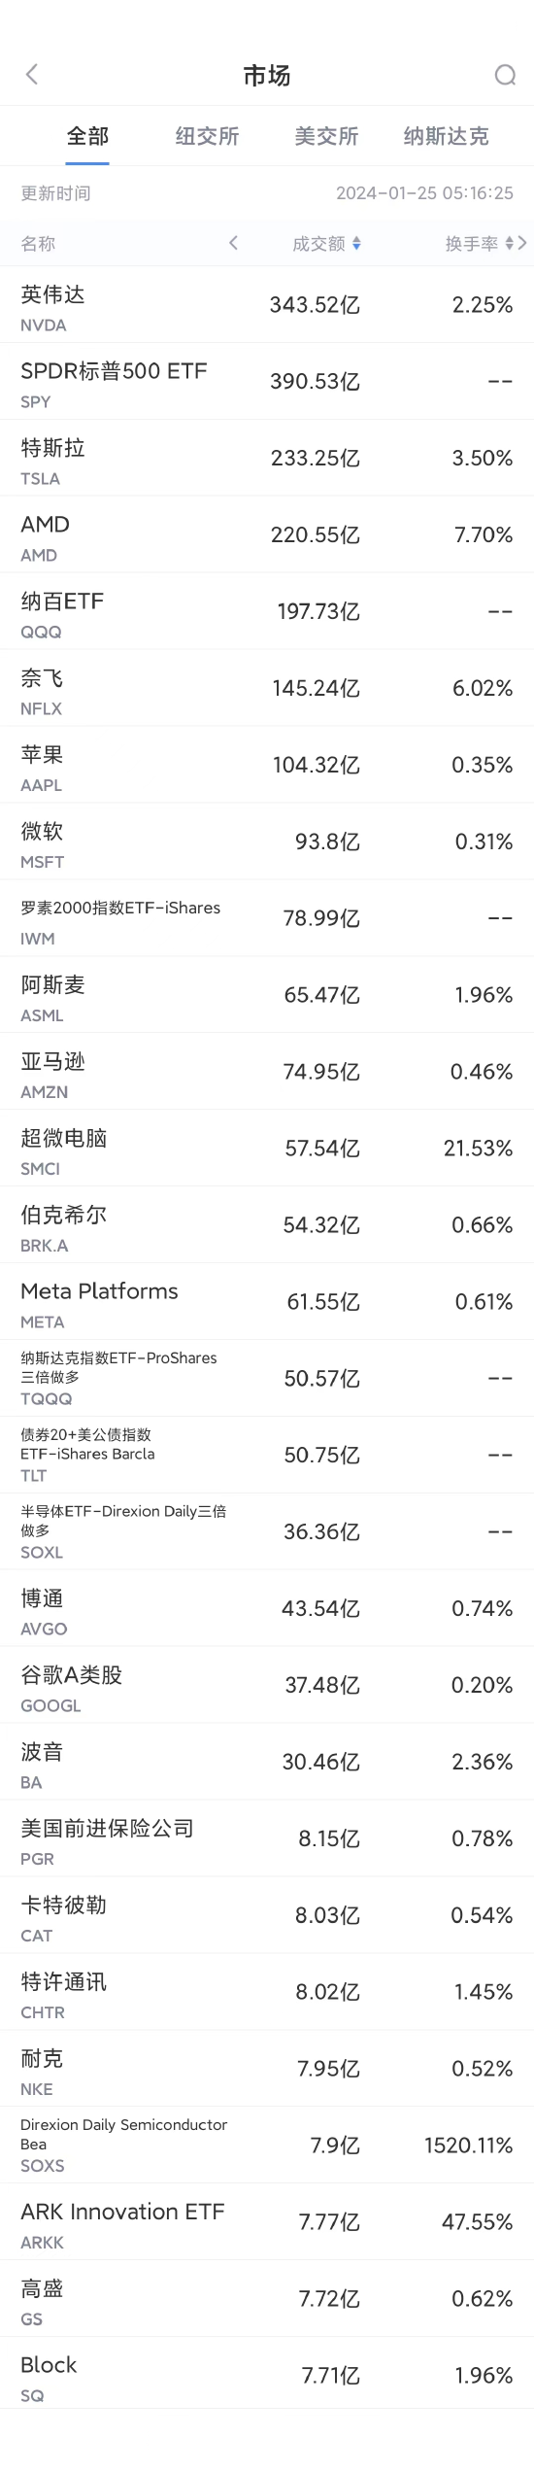
Task: Select the 纳斯达克 tab
Action: pos(447,136)
